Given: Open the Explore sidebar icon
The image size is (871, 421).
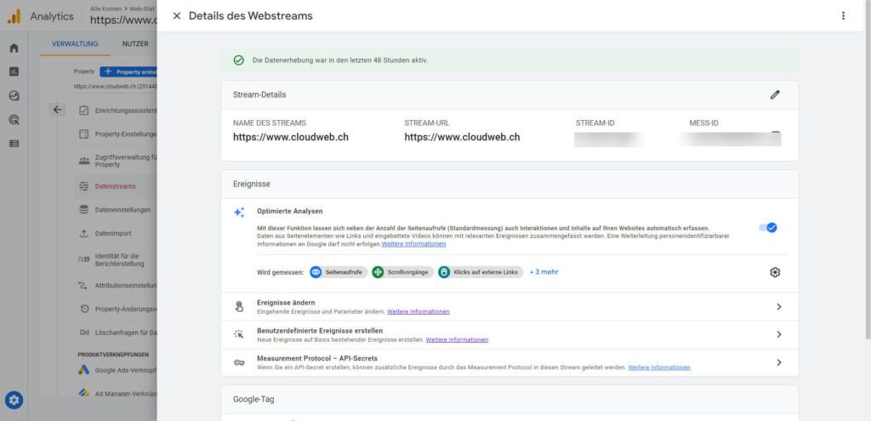Looking at the screenshot, I should pyautogui.click(x=14, y=95).
